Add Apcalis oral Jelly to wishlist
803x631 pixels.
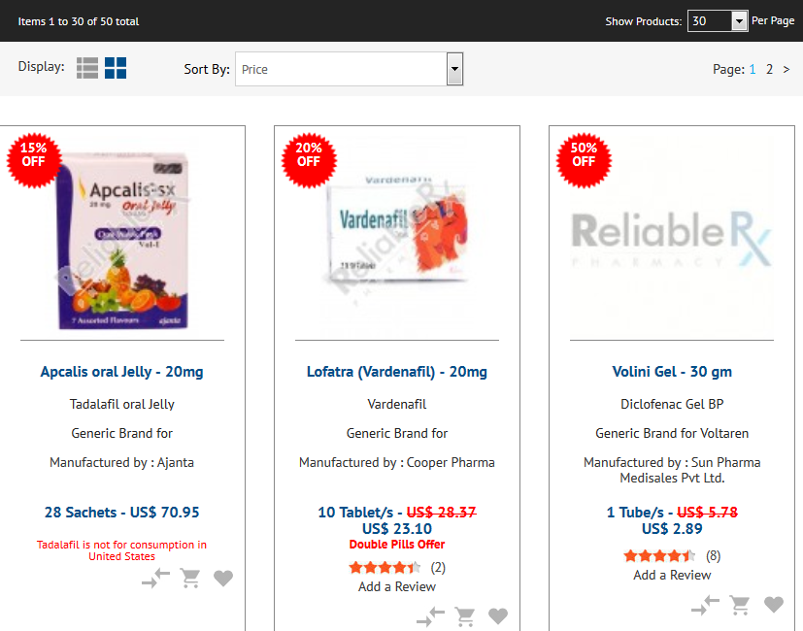coord(223,579)
